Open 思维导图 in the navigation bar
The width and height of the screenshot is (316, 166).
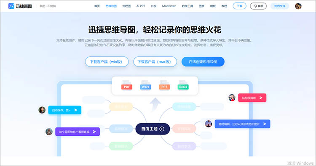pos(111,6)
